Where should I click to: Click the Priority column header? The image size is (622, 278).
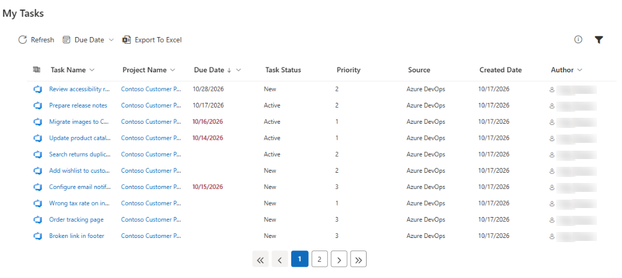coord(348,70)
